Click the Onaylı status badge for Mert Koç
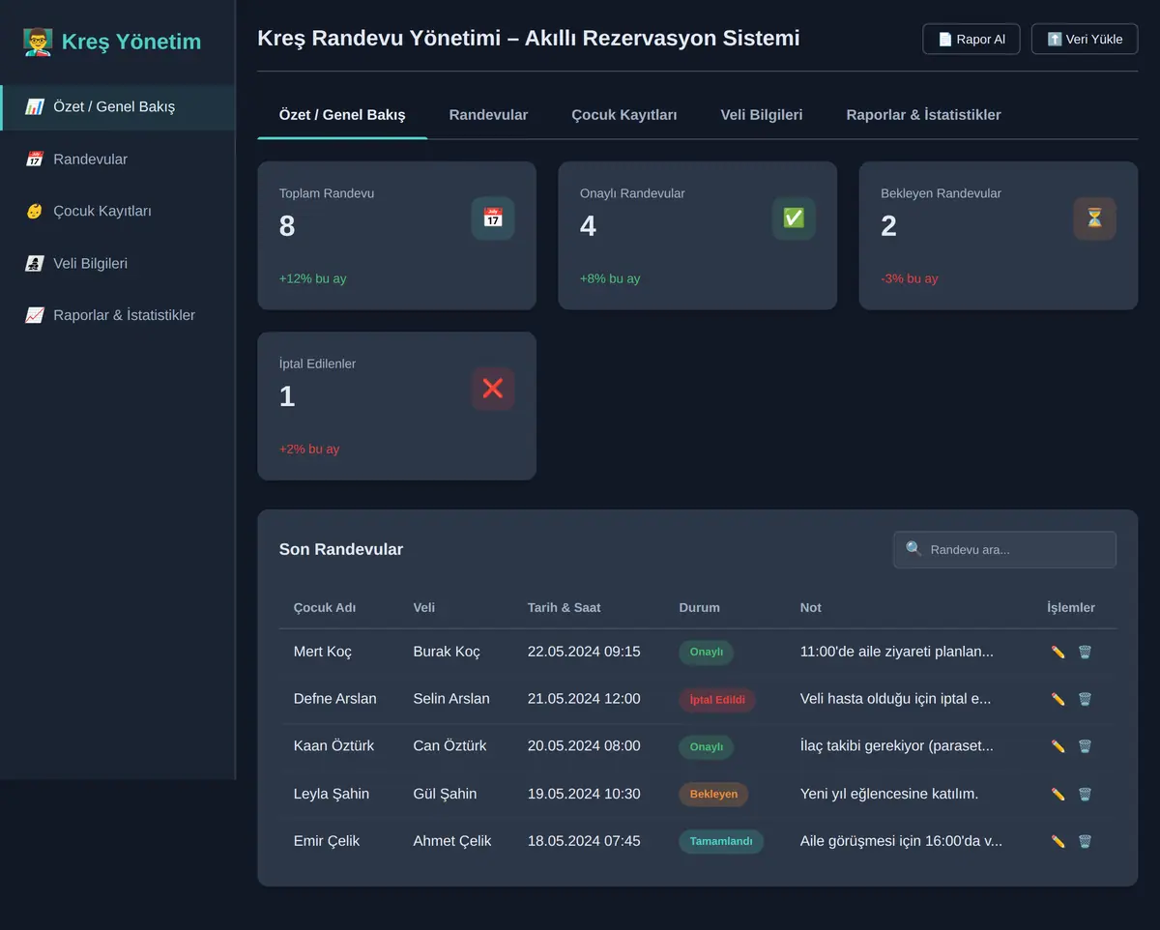This screenshot has width=1160, height=930. pos(707,652)
